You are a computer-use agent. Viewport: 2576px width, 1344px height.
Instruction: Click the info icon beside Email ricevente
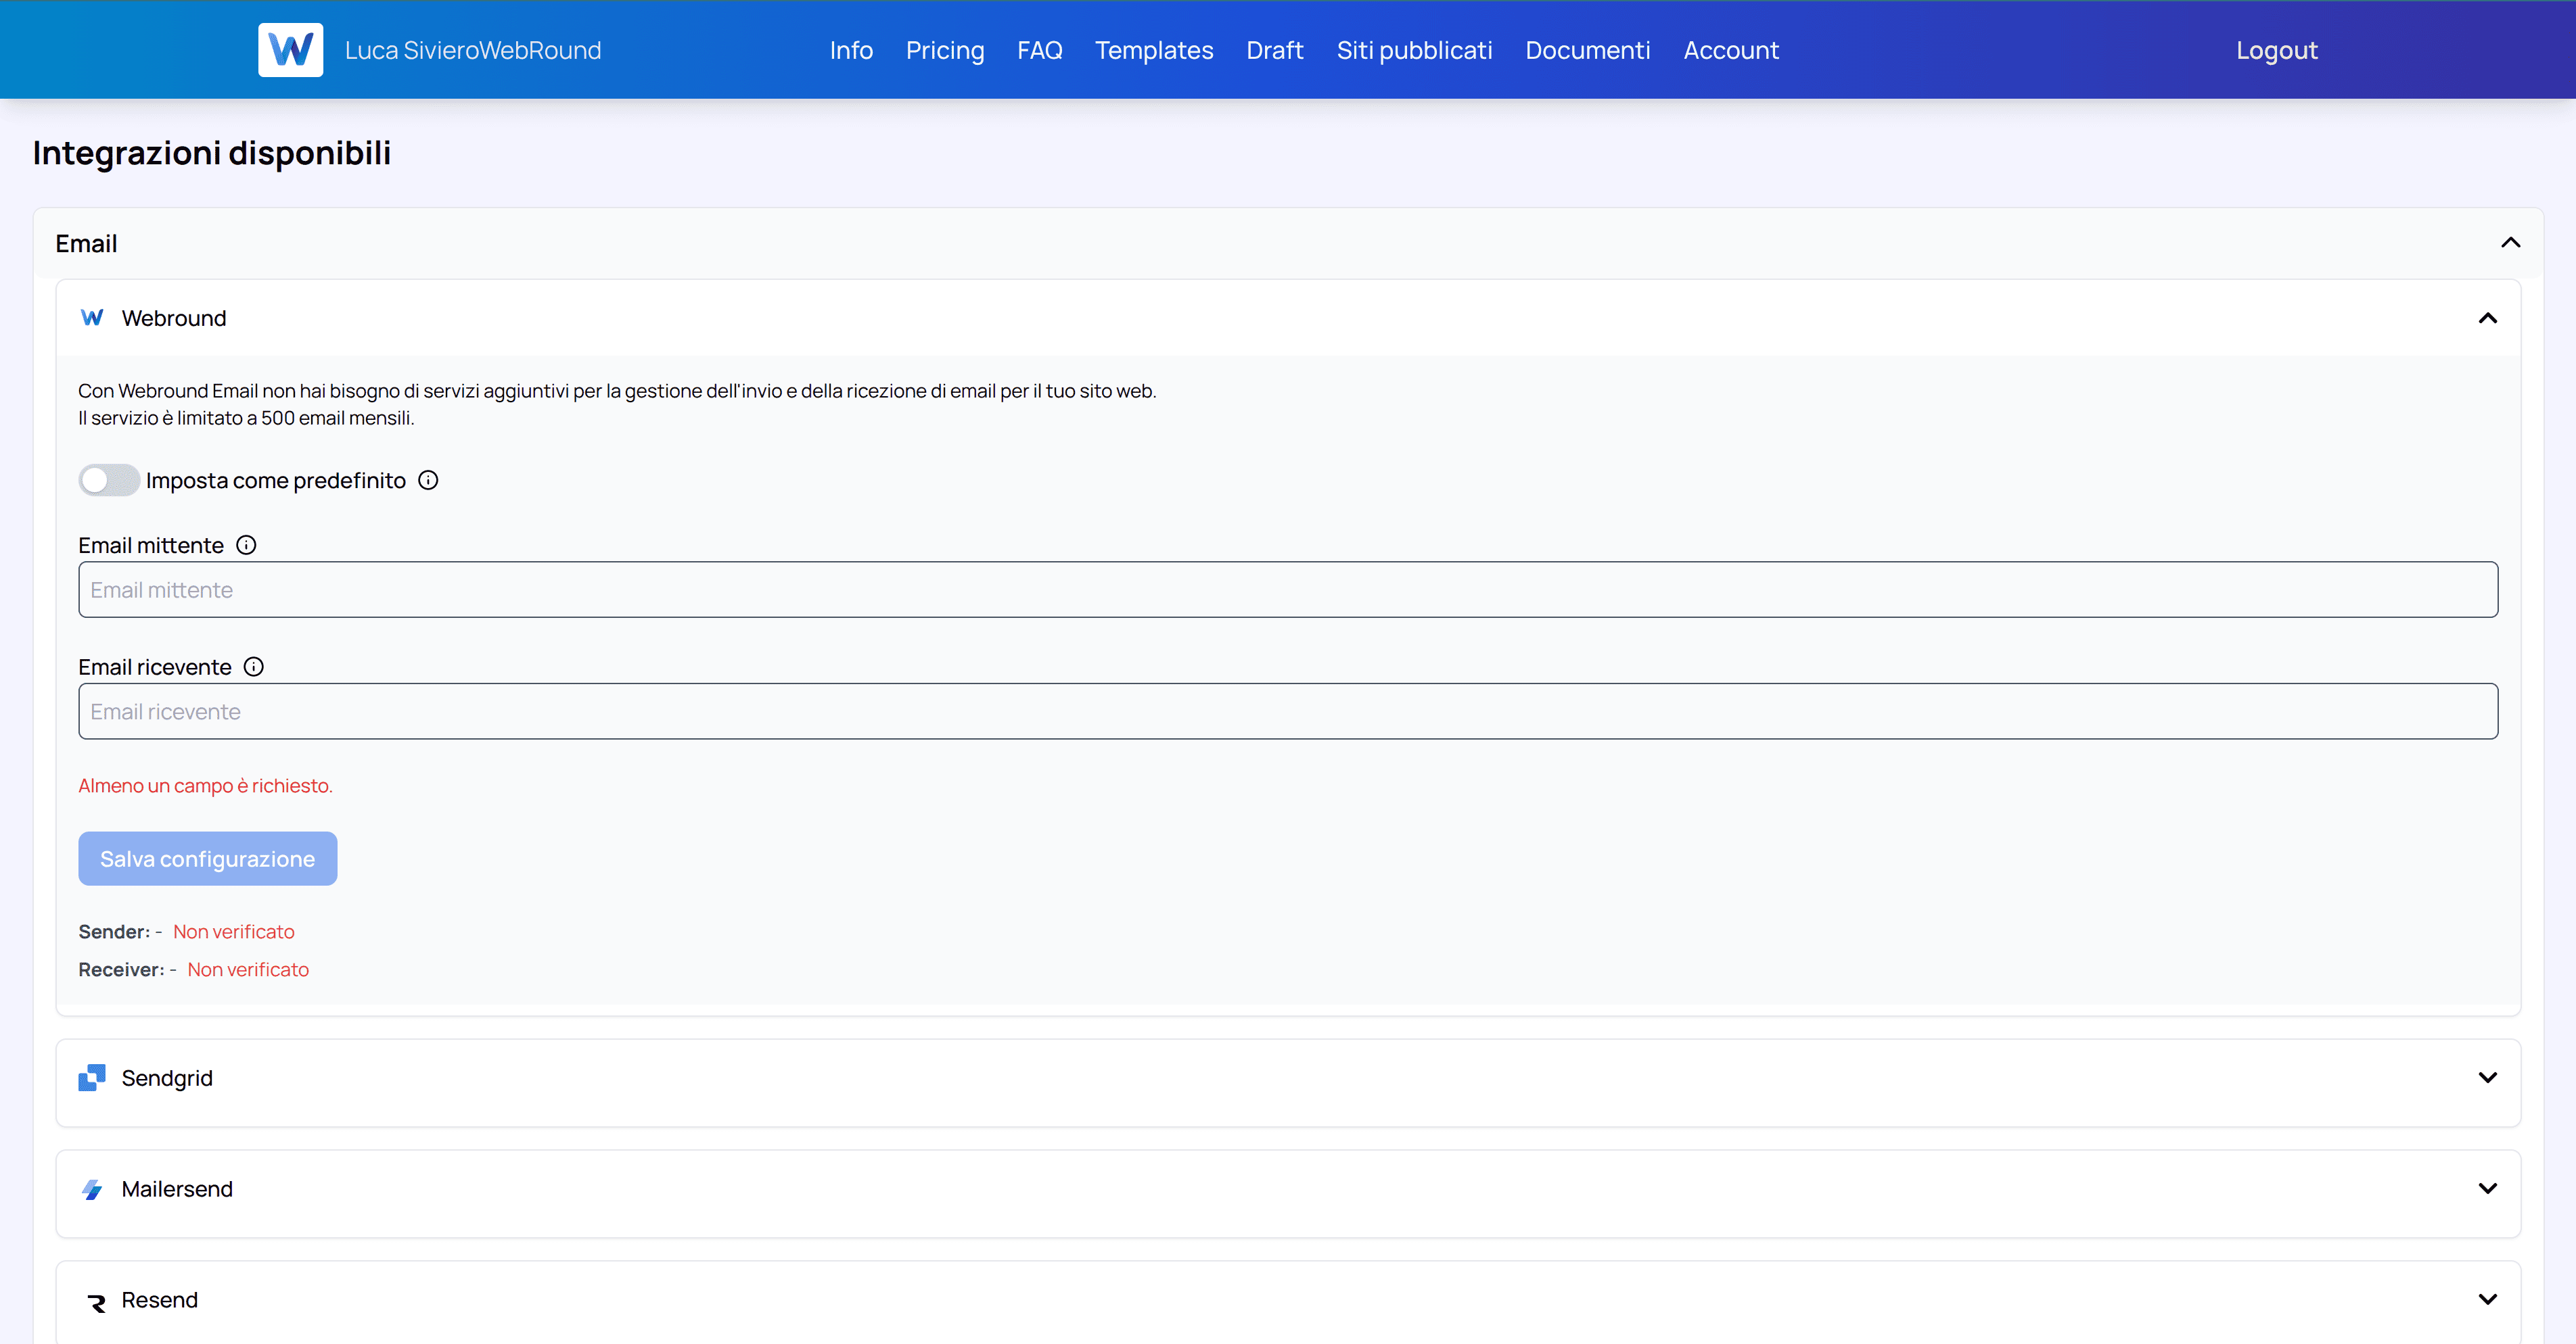click(x=253, y=667)
